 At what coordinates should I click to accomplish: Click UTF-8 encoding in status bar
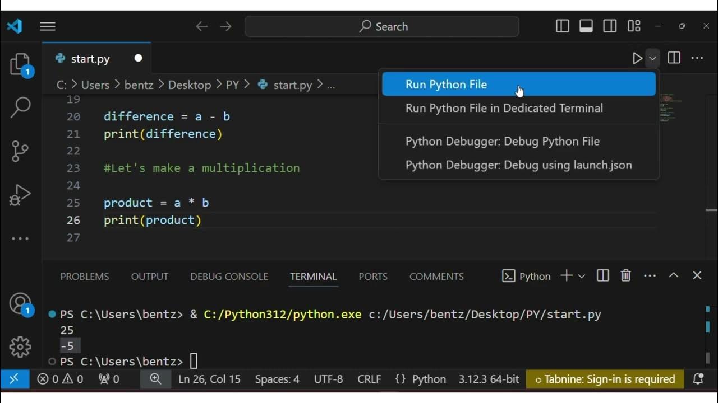[328, 379]
